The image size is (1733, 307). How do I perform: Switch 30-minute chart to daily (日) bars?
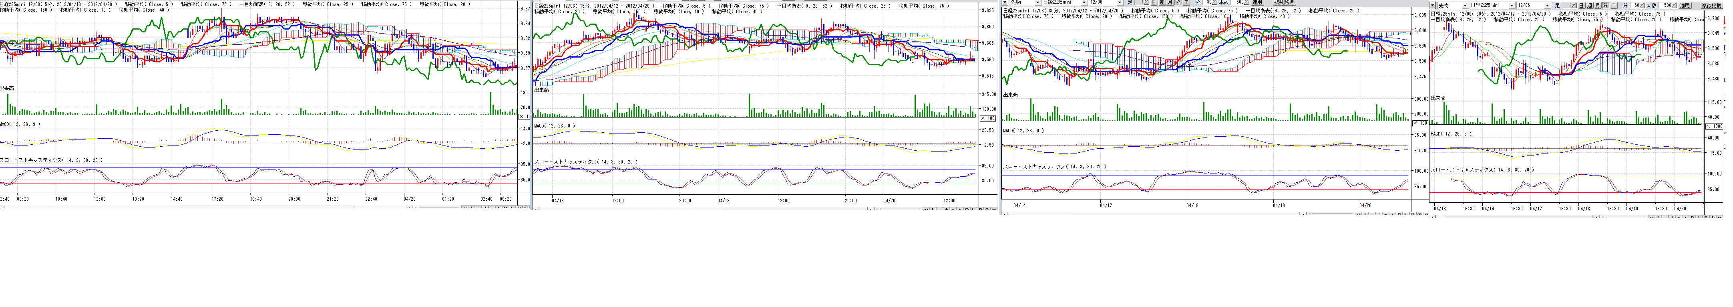[x=1154, y=3]
